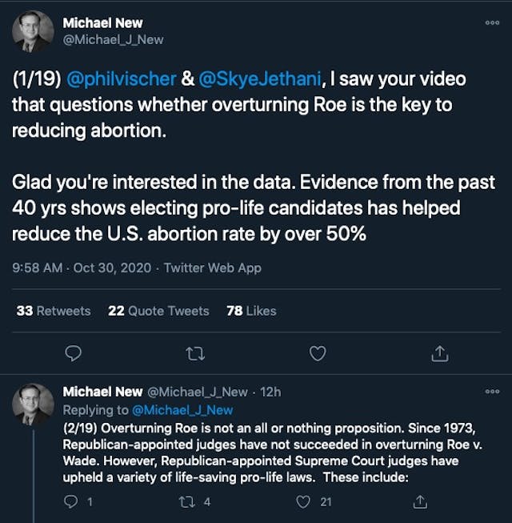The width and height of the screenshot is (512, 523).
Task: Click Michael New's large profile avatar
Action: click(x=33, y=31)
